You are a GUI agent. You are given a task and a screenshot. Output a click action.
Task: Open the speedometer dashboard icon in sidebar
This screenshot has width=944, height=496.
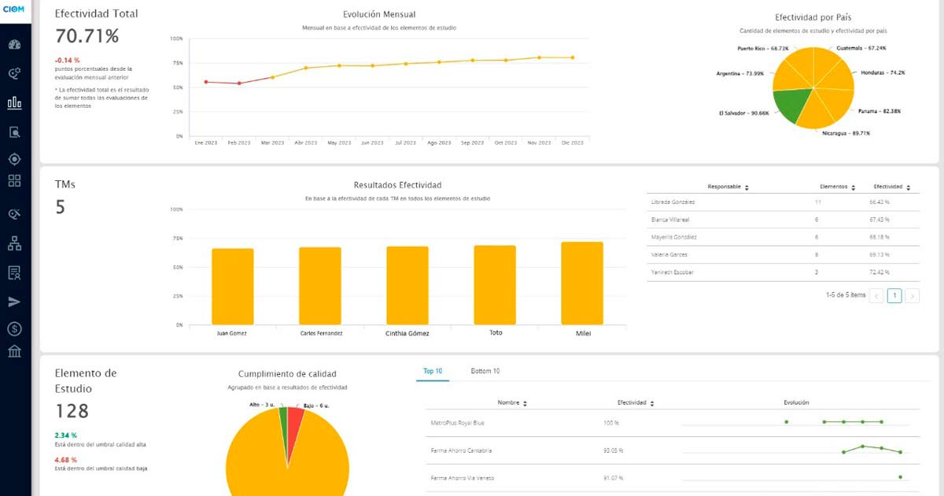[x=14, y=44]
